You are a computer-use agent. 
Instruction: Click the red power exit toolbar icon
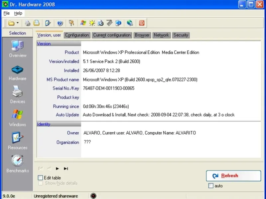tap(142, 23)
